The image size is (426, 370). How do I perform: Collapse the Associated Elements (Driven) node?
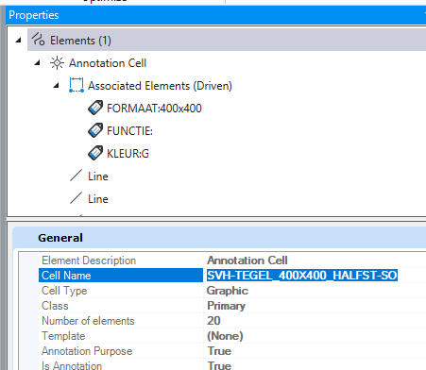(57, 85)
